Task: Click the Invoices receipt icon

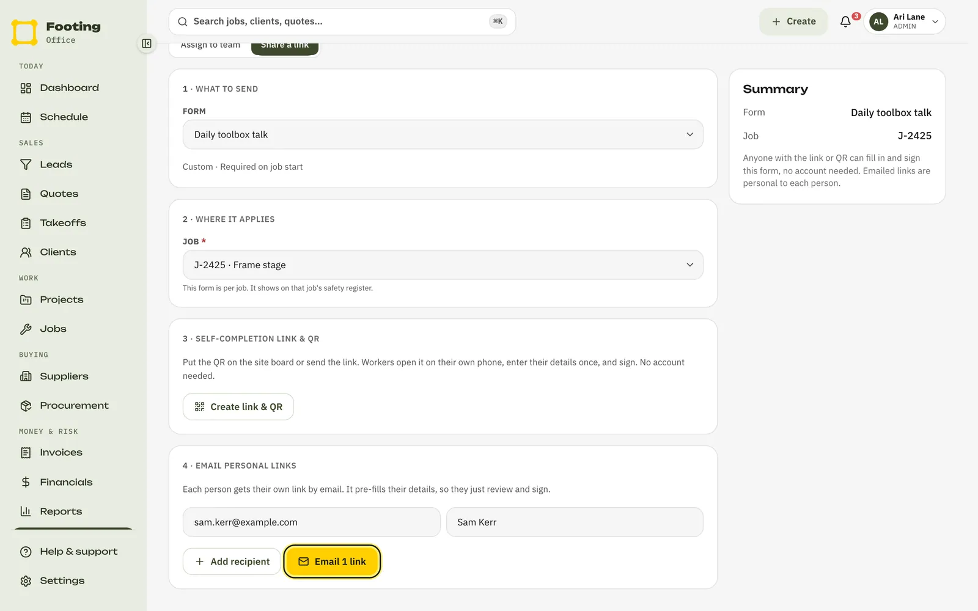Action: 26,453
